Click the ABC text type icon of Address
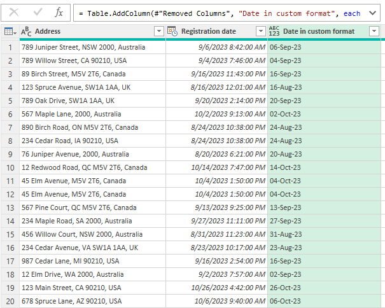Screen dimensions: 385x308 tap(26, 31)
